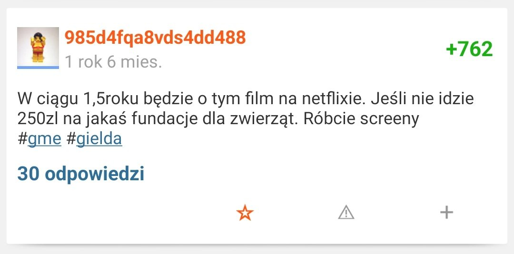Open the gme hashtag link
Screen dimensions: 514x254
click(45, 140)
